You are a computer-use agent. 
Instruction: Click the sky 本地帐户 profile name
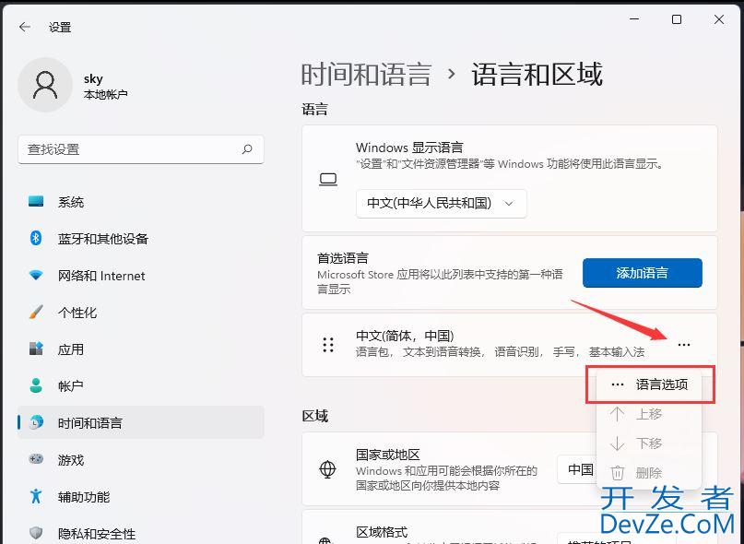105,87
